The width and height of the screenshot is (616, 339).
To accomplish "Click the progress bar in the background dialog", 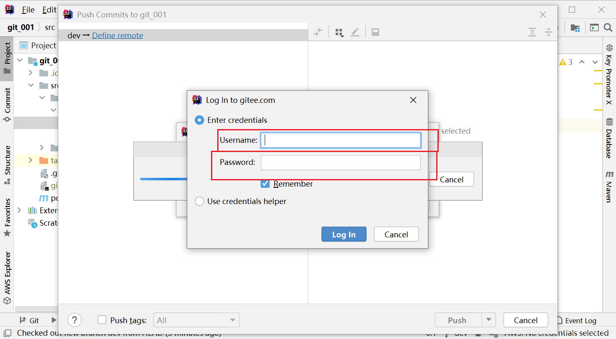I will click(164, 179).
